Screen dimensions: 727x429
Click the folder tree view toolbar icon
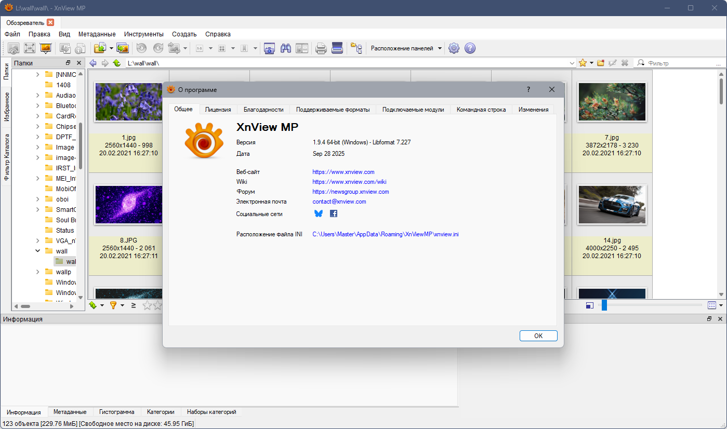pos(356,48)
